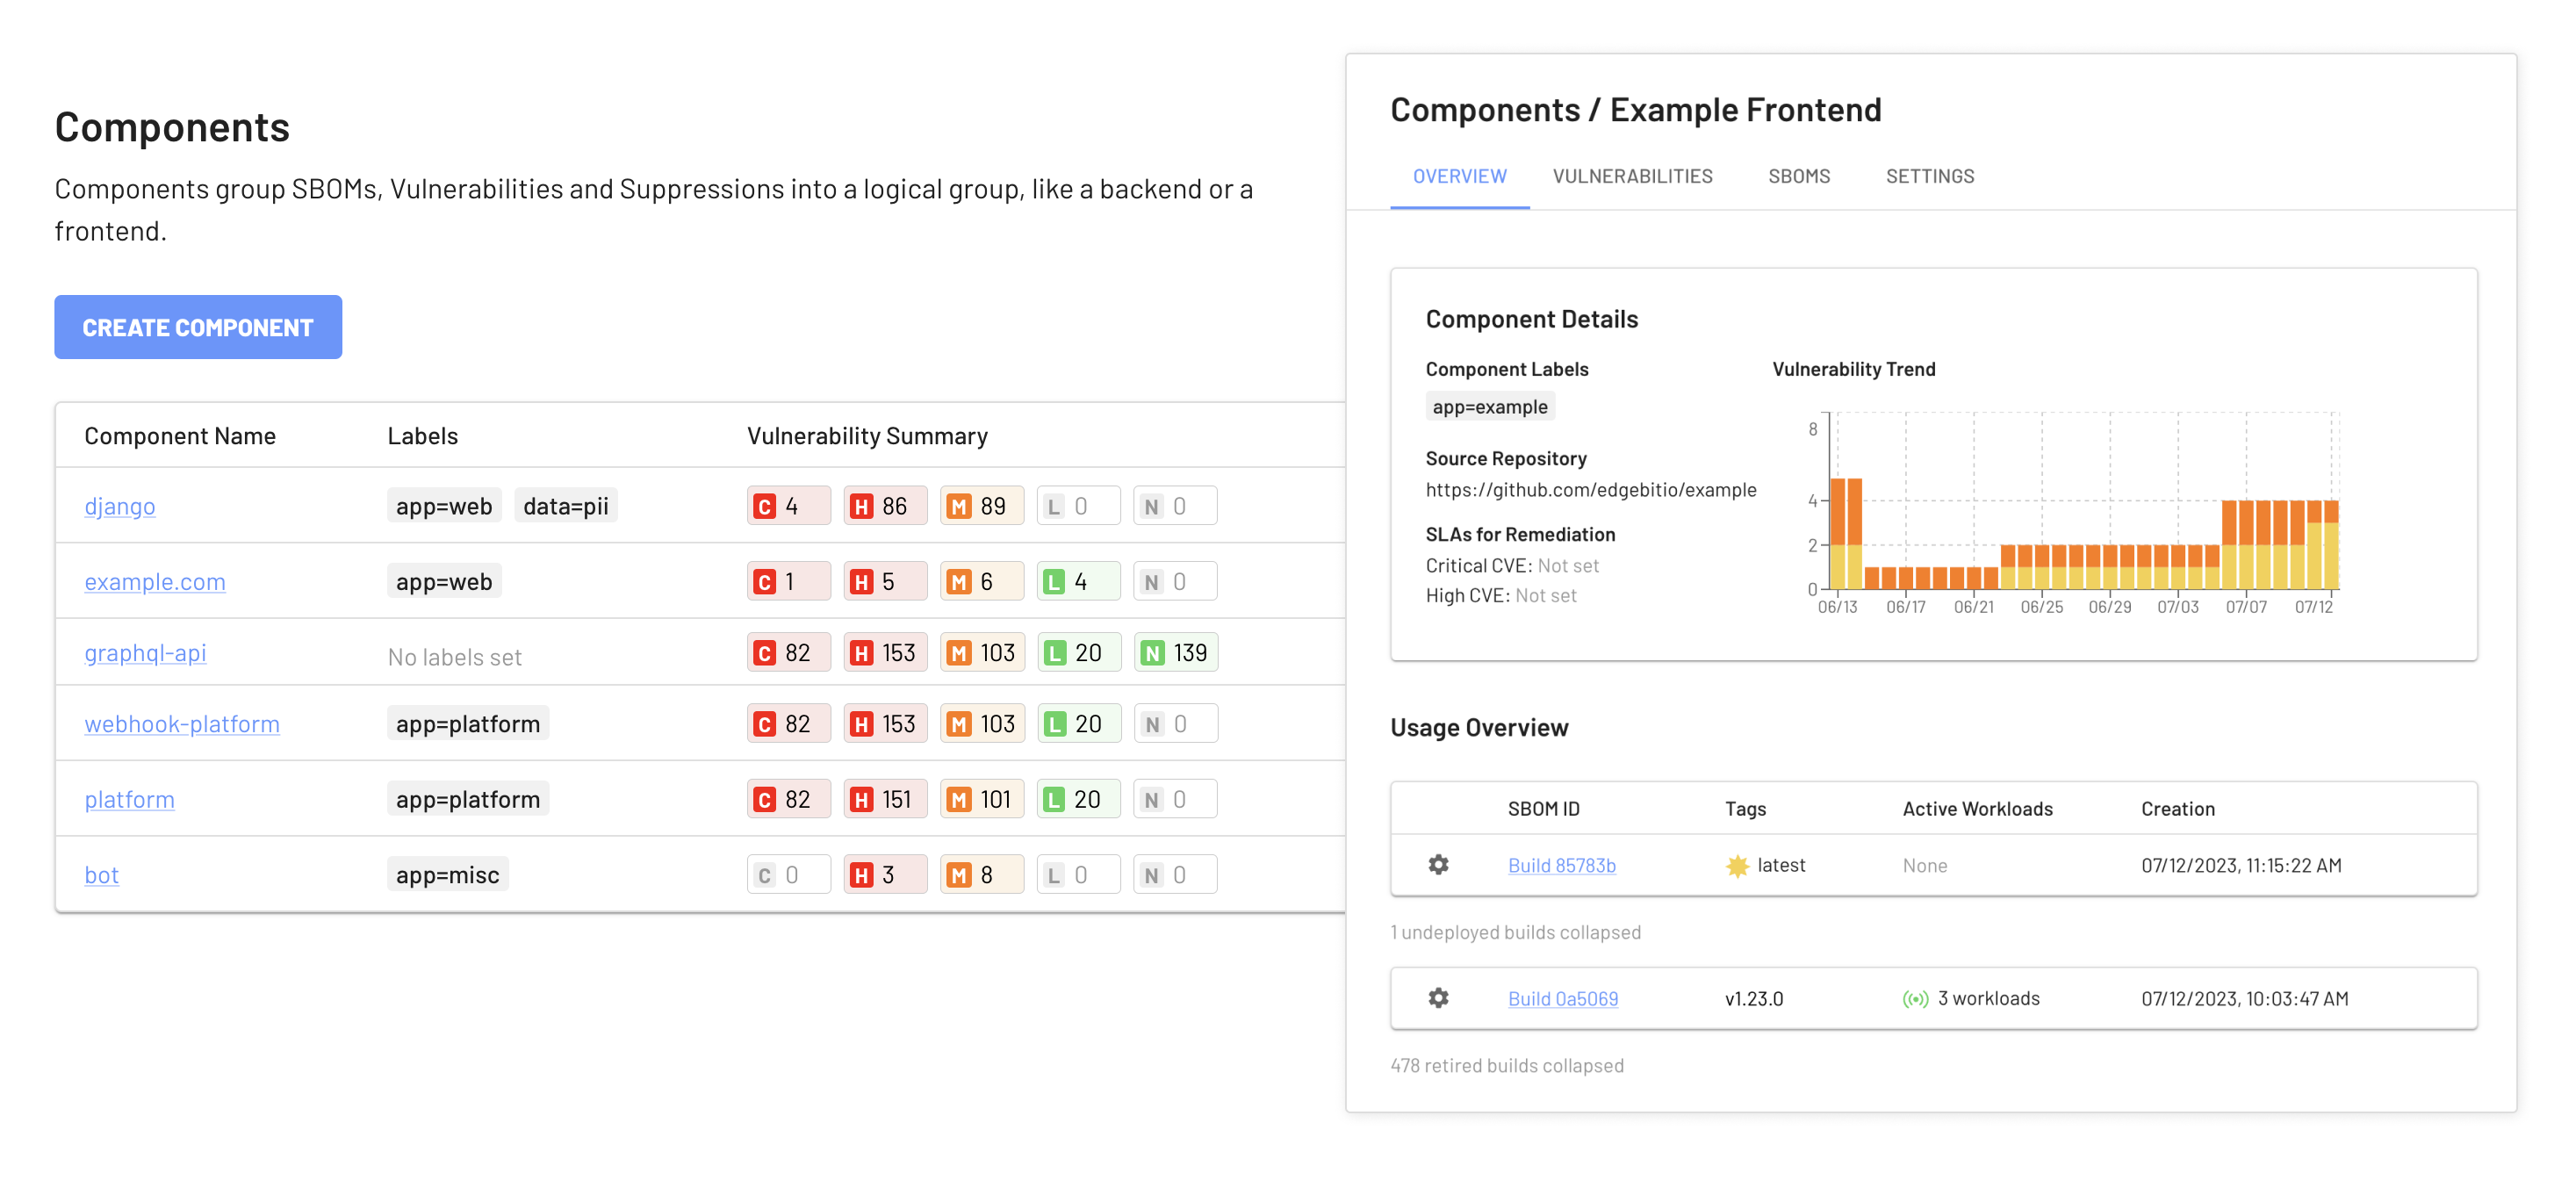This screenshot has height=1180, width=2576.
Task: Click app=platform label in webhook-platform row
Action: (x=467, y=723)
